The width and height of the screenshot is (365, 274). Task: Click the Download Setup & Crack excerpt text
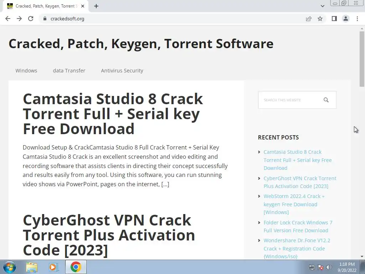(x=125, y=166)
